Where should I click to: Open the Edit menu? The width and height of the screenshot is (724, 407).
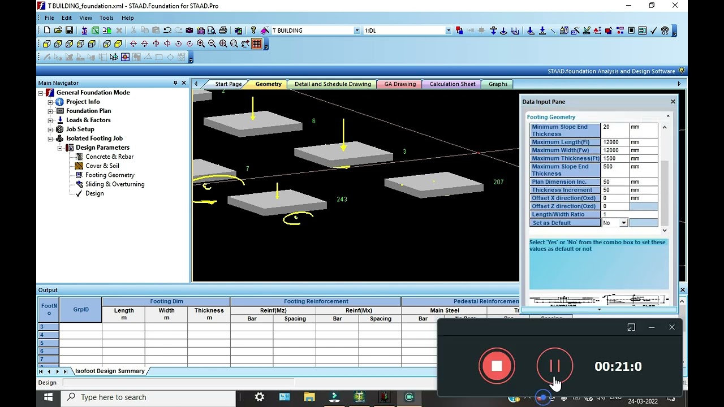click(67, 18)
